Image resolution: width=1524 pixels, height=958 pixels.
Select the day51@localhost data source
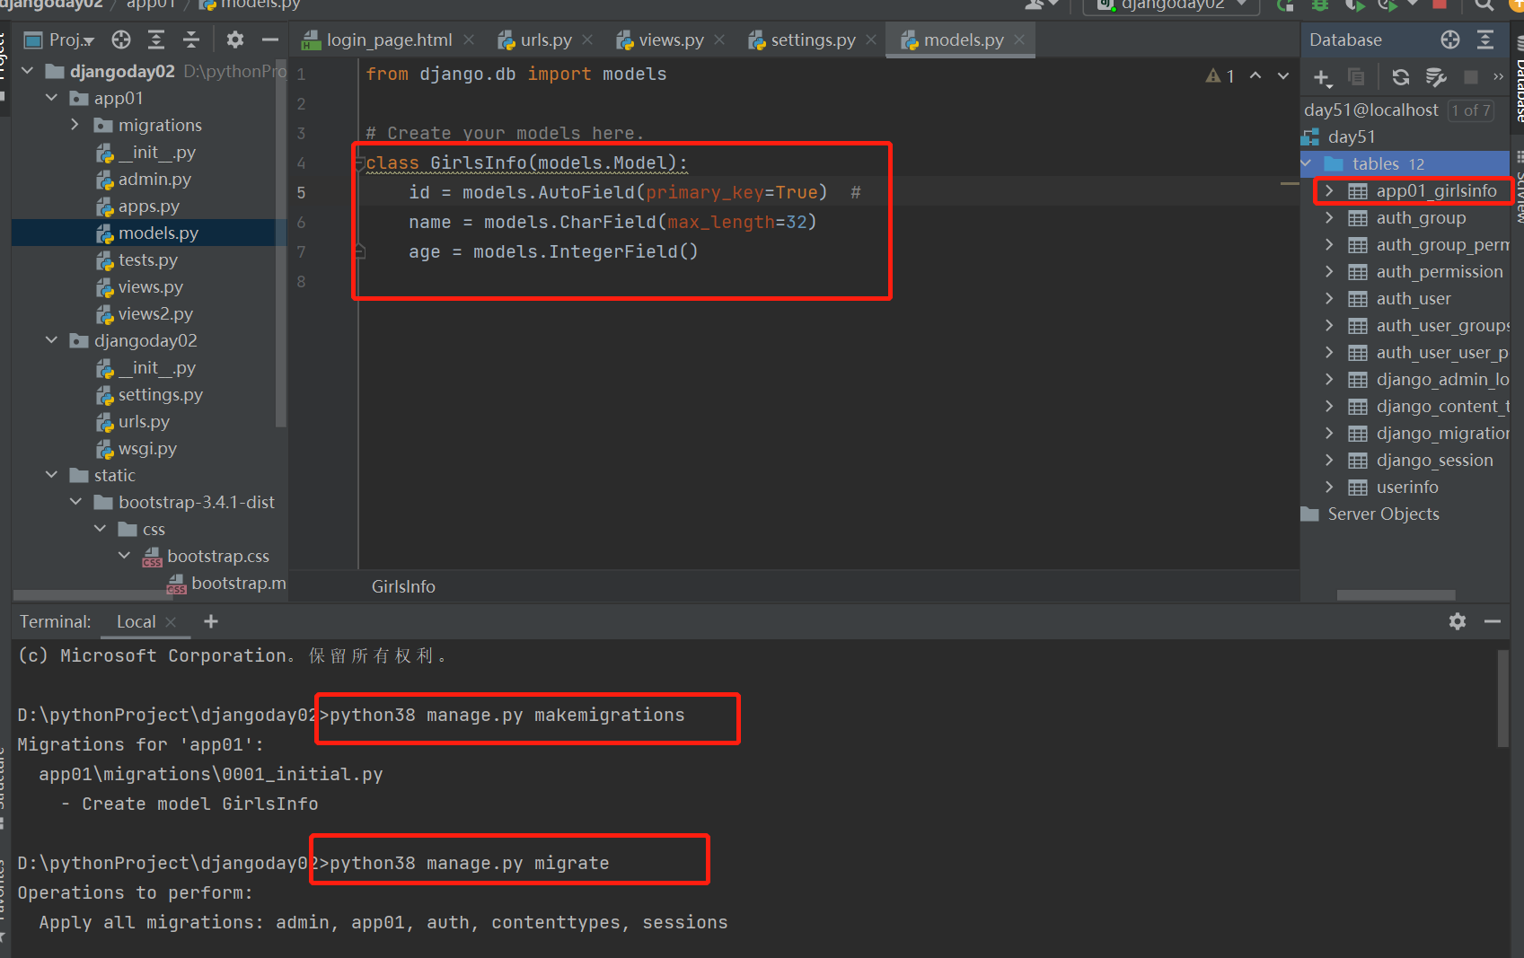(1370, 110)
